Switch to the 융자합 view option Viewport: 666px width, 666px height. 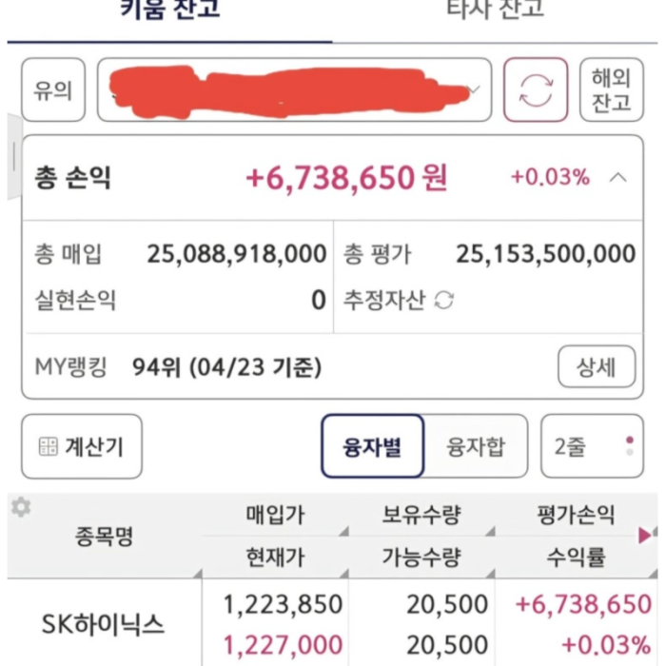point(476,446)
